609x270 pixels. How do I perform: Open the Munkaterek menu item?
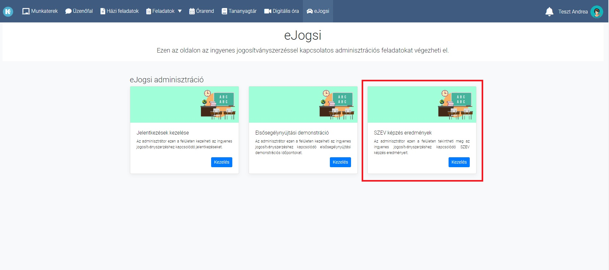(40, 11)
